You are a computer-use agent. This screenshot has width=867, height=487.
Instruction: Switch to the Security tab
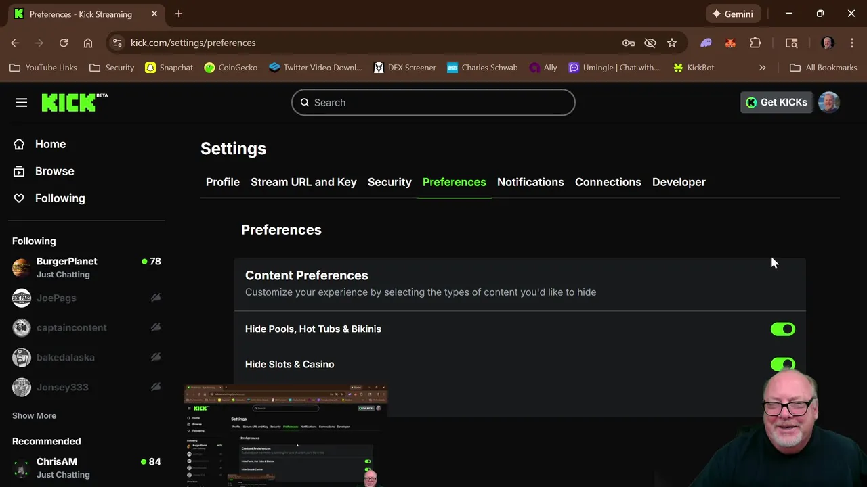point(389,182)
